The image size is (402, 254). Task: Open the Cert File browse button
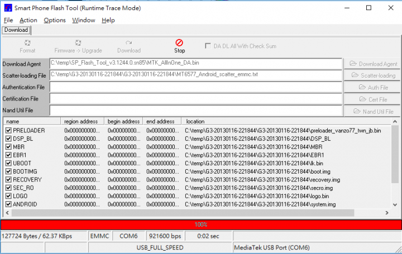point(372,99)
